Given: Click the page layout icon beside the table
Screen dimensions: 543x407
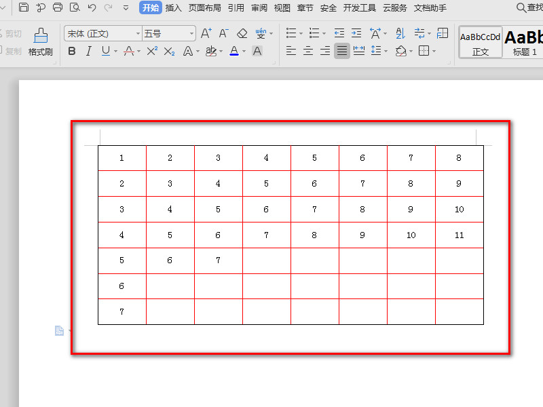Looking at the screenshot, I should 59,330.
